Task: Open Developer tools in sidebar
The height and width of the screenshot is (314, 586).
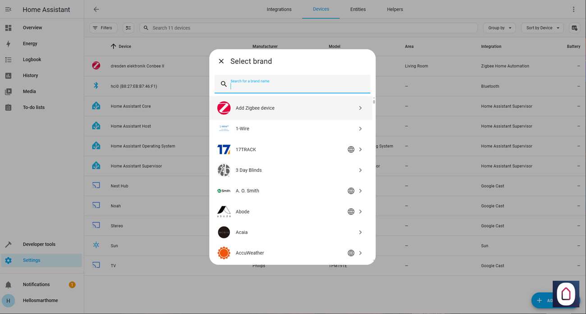Action: point(39,244)
